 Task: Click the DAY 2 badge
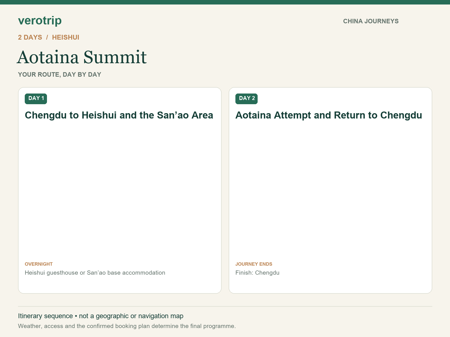(x=246, y=99)
